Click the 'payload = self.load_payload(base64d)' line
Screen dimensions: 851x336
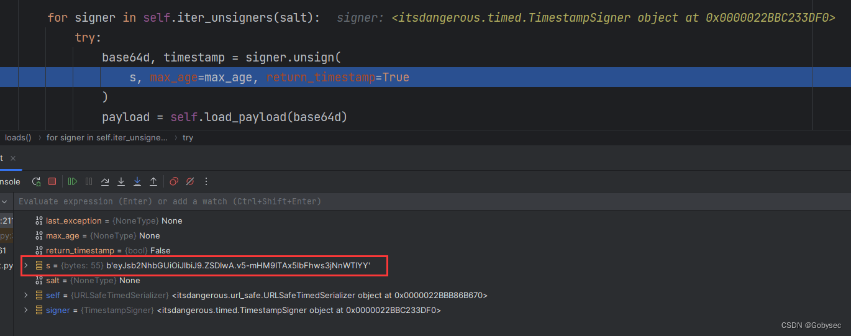coord(224,117)
